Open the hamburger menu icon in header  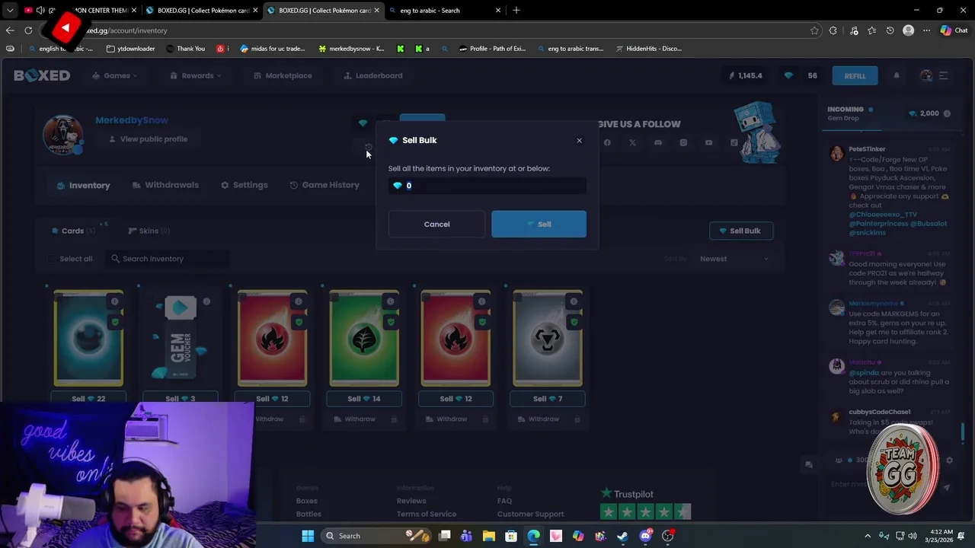pos(943,75)
